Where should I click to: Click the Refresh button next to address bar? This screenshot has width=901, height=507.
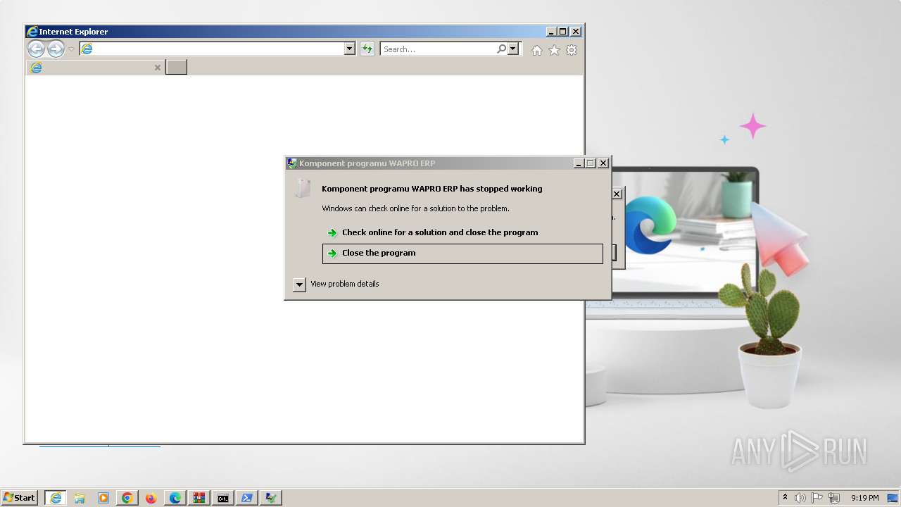tap(367, 49)
